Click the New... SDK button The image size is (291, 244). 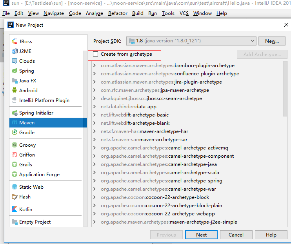point(272,41)
